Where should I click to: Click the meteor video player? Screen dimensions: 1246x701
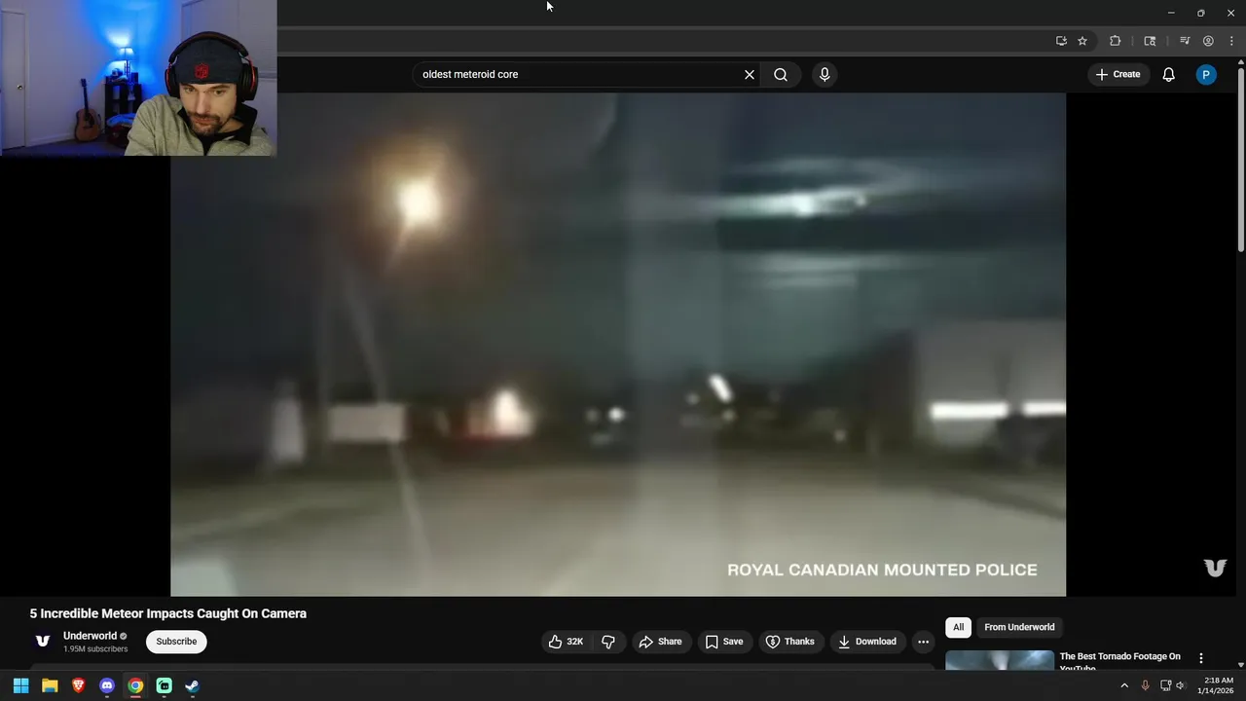pos(618,345)
